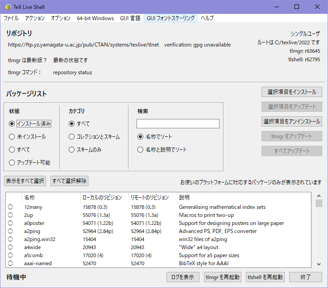Click すべて選択解除 button

point(69,181)
